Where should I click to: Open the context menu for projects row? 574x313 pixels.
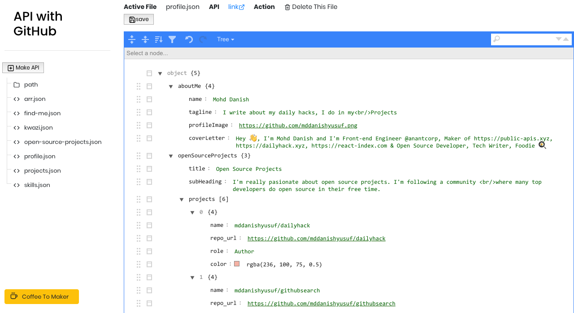point(149,199)
